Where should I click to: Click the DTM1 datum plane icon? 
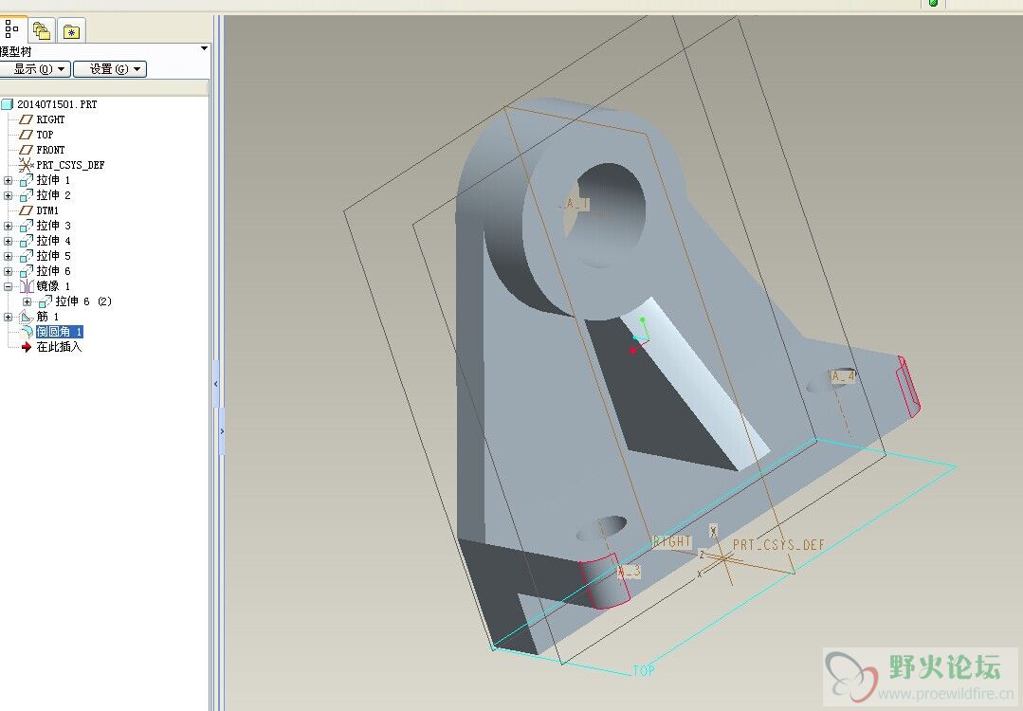coord(27,210)
